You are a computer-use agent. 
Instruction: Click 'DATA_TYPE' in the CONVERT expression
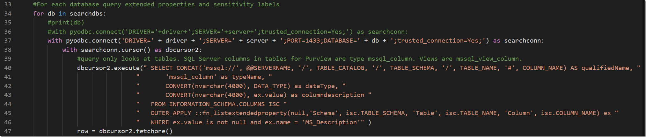(x=272, y=86)
